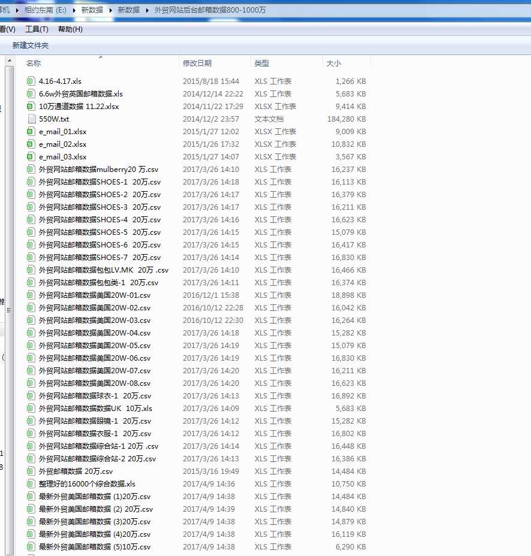Image resolution: width=531 pixels, height=556 pixels.
Task: Open the 工具(T) menu
Action: (x=37, y=29)
